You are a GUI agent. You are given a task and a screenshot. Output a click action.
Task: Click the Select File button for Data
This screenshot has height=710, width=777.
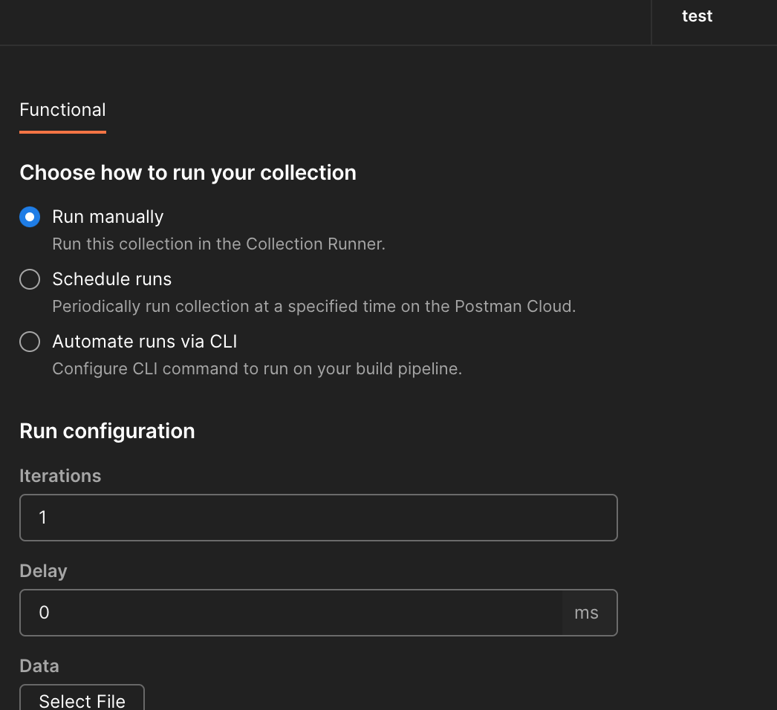tap(82, 700)
